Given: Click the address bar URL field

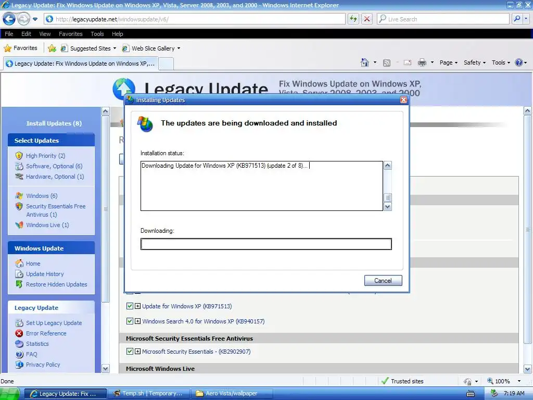Looking at the screenshot, I should pos(195,19).
